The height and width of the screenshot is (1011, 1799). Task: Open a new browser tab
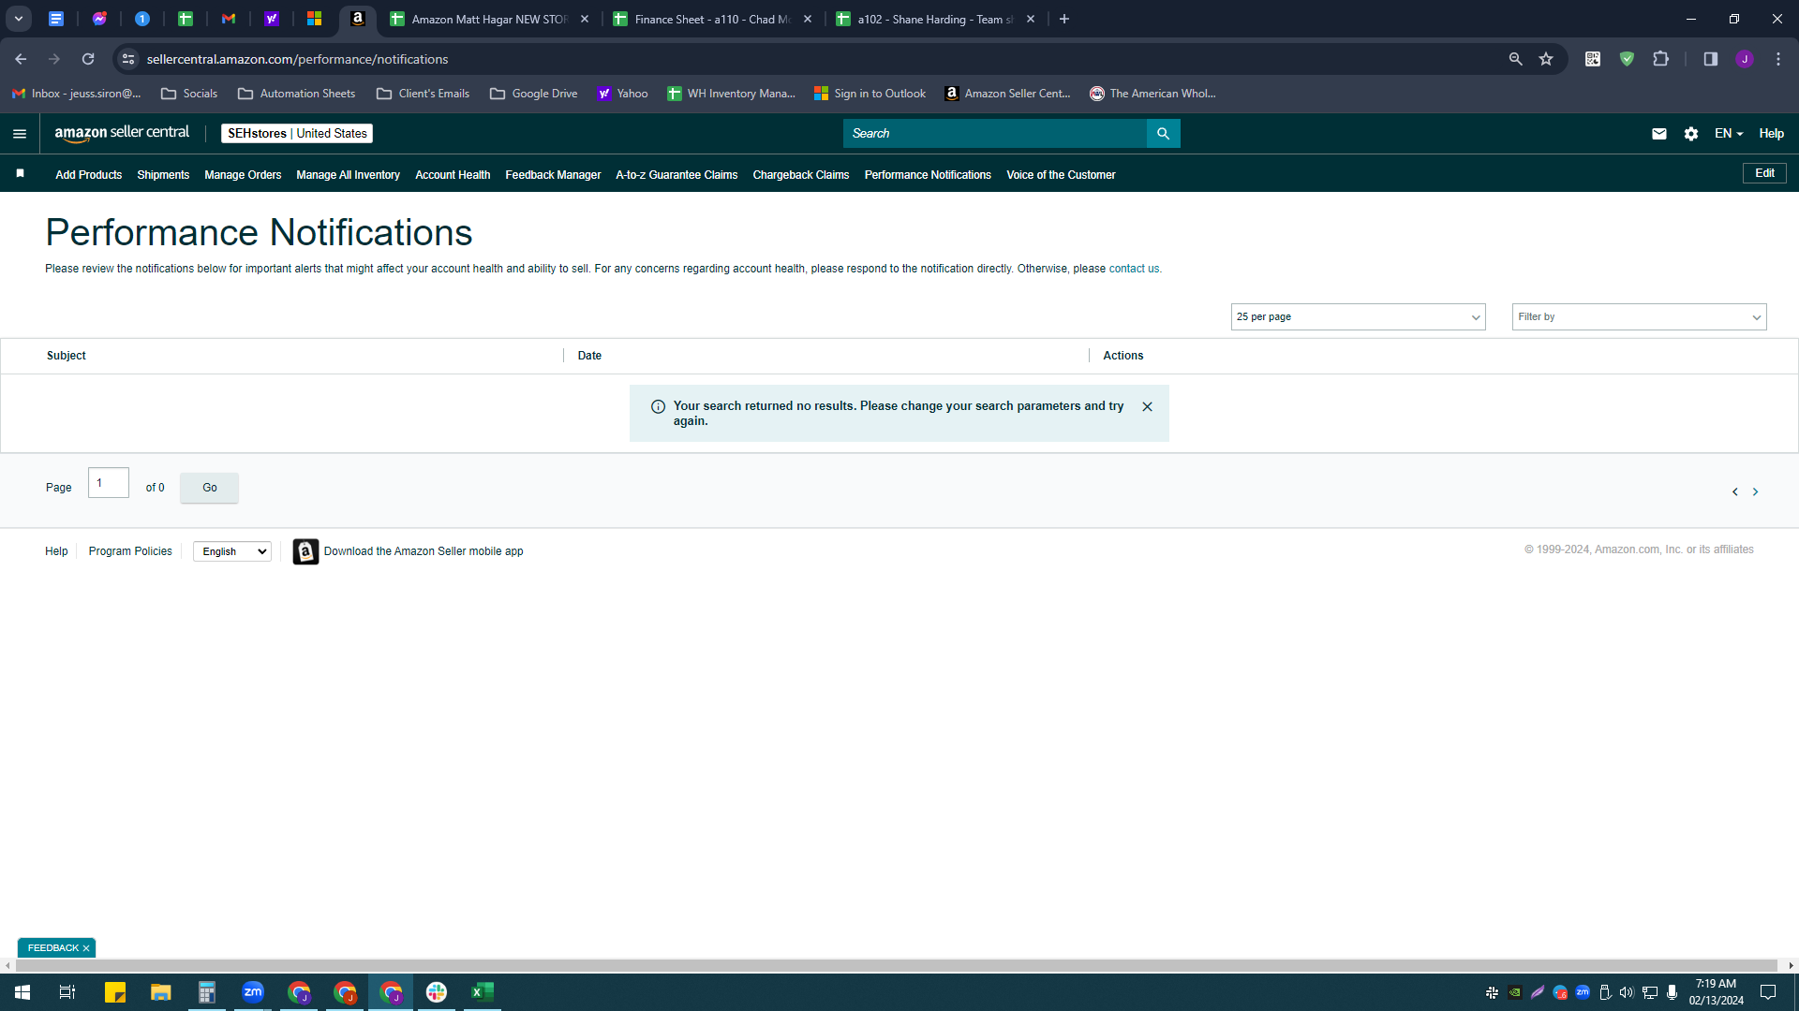click(1064, 19)
